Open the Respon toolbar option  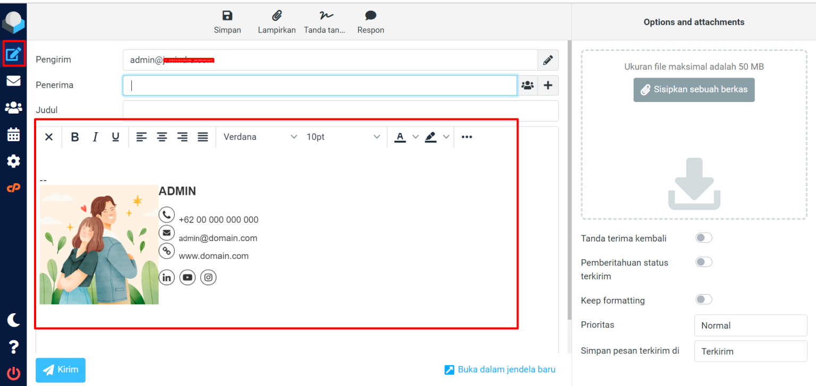pos(371,22)
